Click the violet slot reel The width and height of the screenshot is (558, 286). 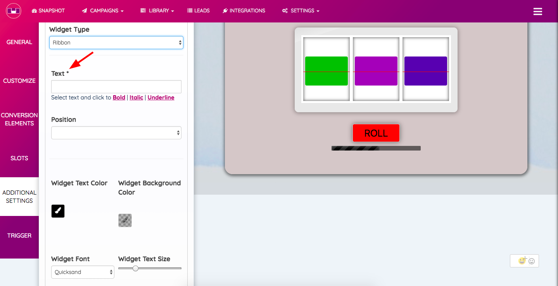[x=426, y=71]
